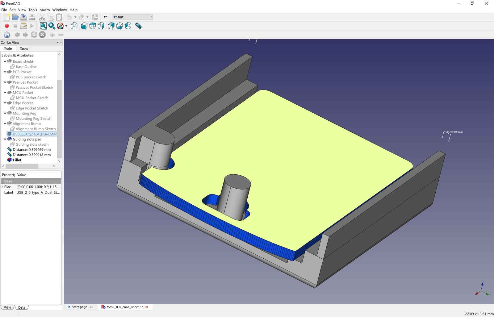Zoom out the web page with minus
The width and height of the screenshot is (494, 317).
pyautogui.click(x=61, y=35)
